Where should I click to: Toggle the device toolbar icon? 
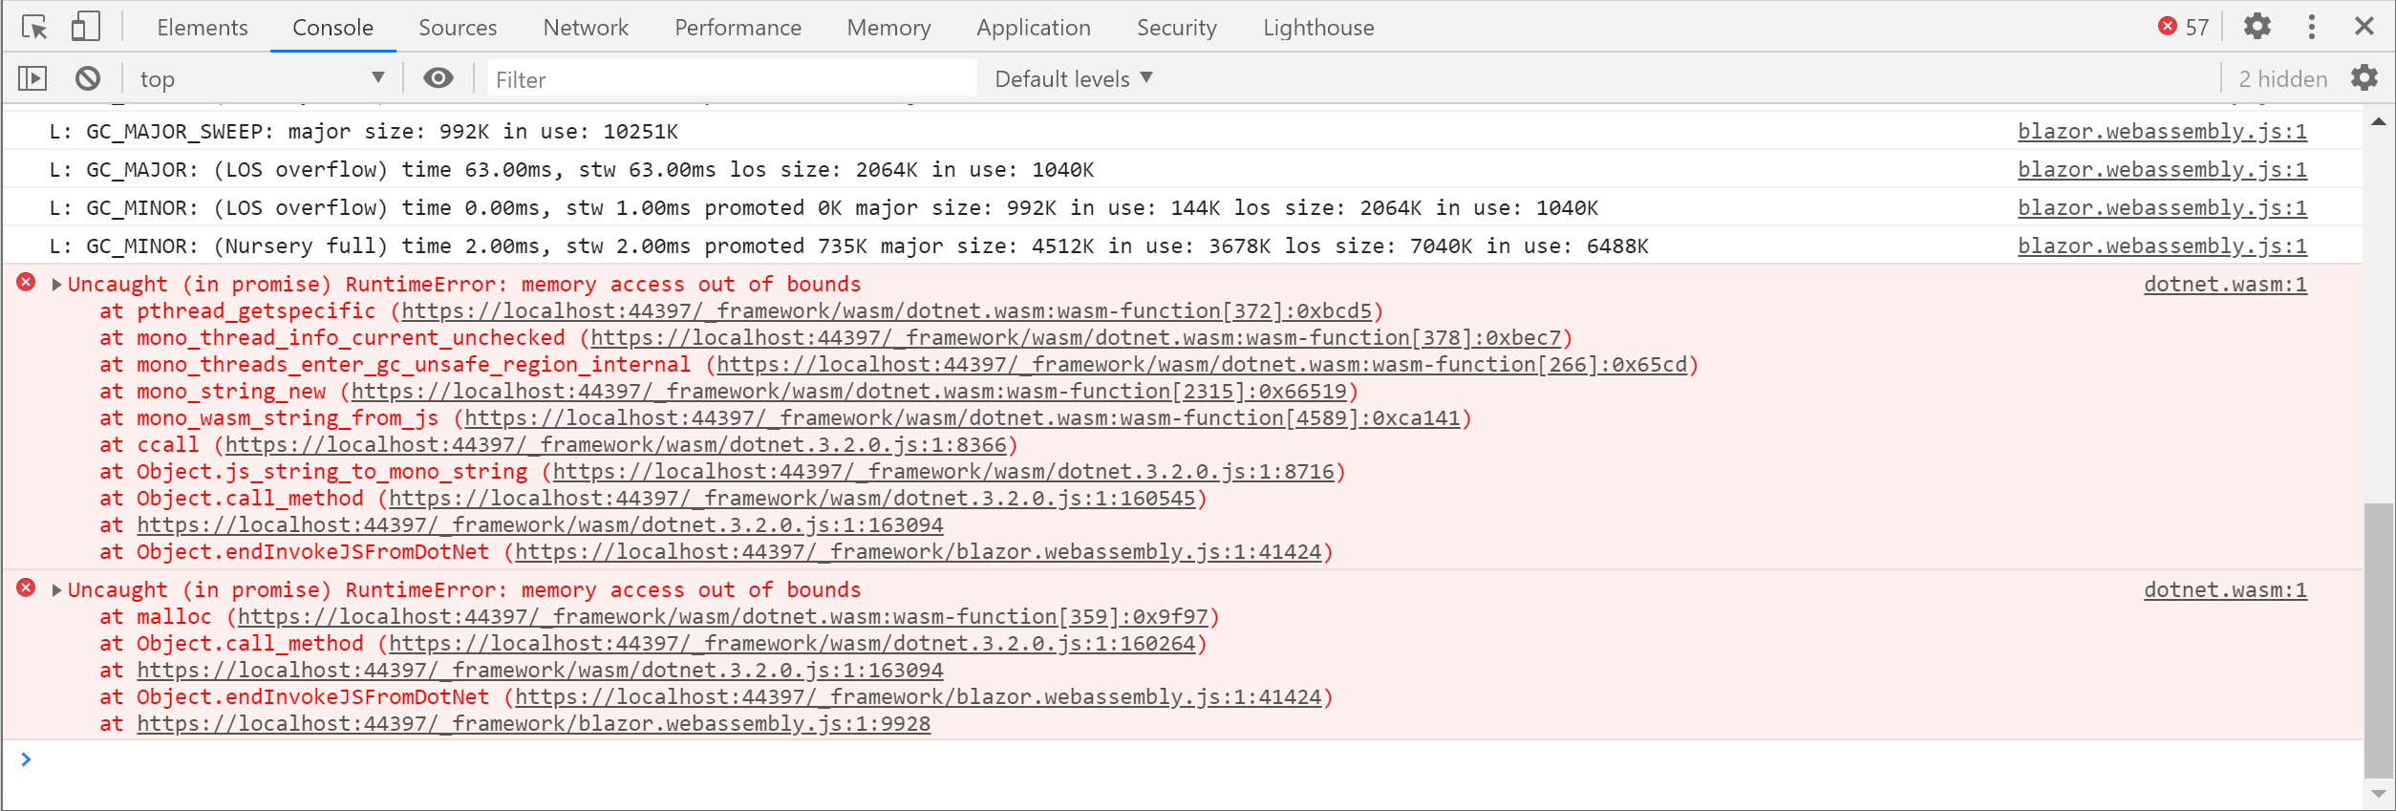pos(85,27)
